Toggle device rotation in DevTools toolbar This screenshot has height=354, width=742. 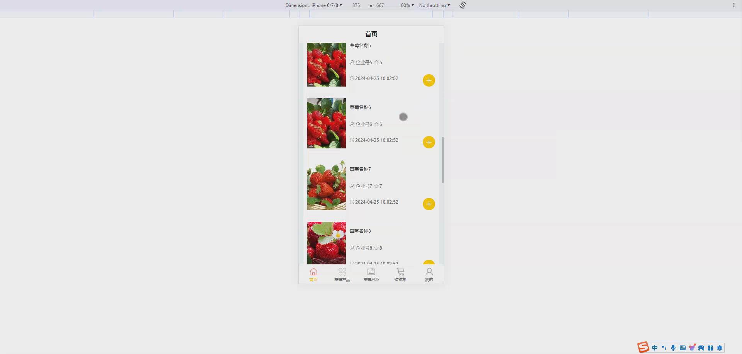click(462, 5)
